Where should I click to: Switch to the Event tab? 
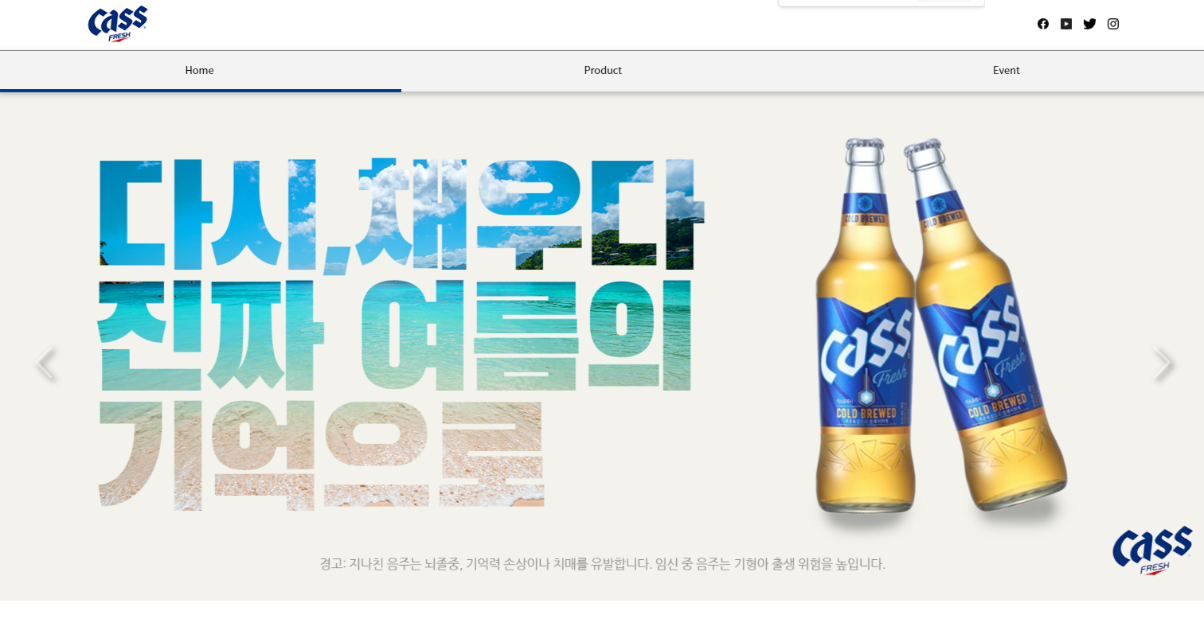(x=1006, y=70)
